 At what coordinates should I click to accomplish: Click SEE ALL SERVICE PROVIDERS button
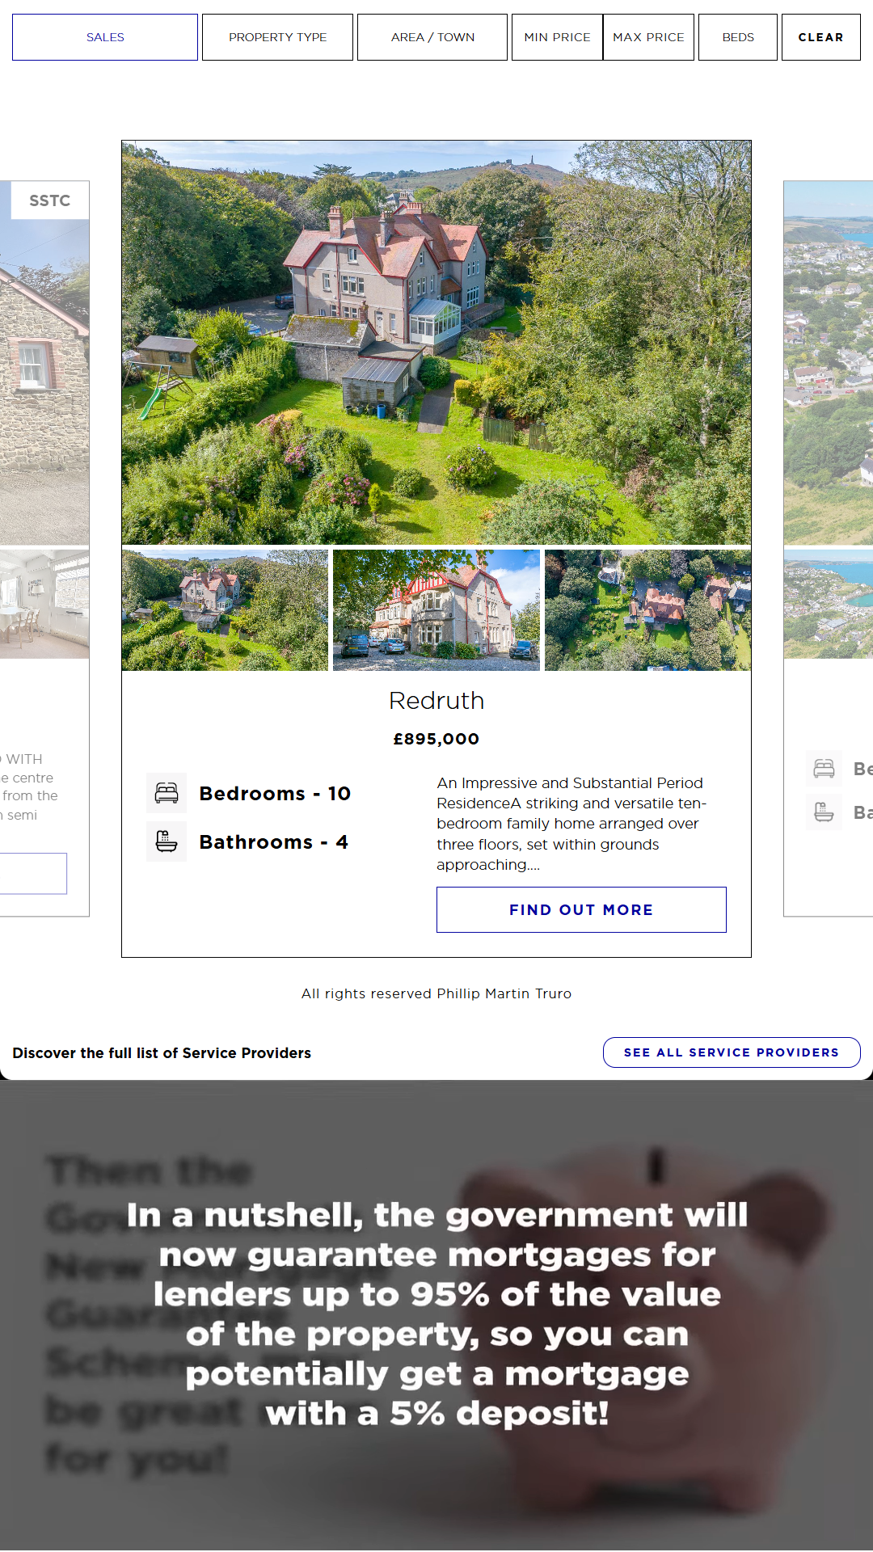(732, 1052)
